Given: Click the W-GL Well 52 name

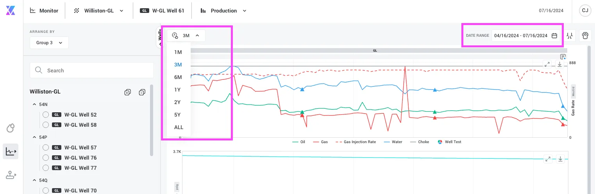Looking at the screenshot, I should [80, 115].
